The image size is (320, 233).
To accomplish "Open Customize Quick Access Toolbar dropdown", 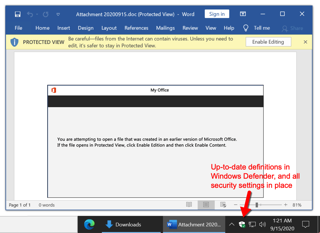I will click(58, 14).
